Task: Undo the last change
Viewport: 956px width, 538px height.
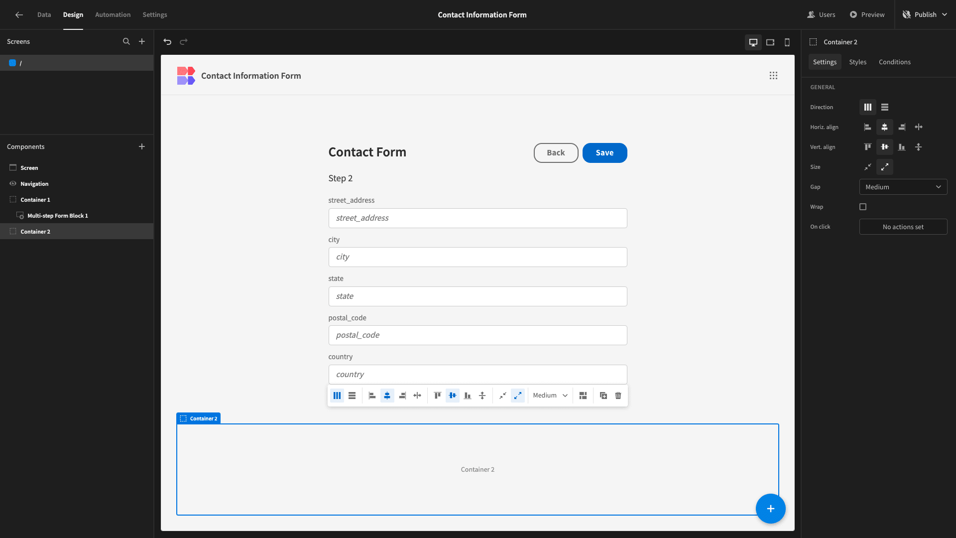Action: [167, 42]
